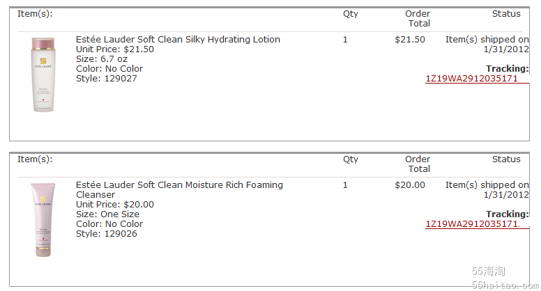Click the $20.00 order total amount
Viewport: 541px width, 291px height.
[410, 185]
